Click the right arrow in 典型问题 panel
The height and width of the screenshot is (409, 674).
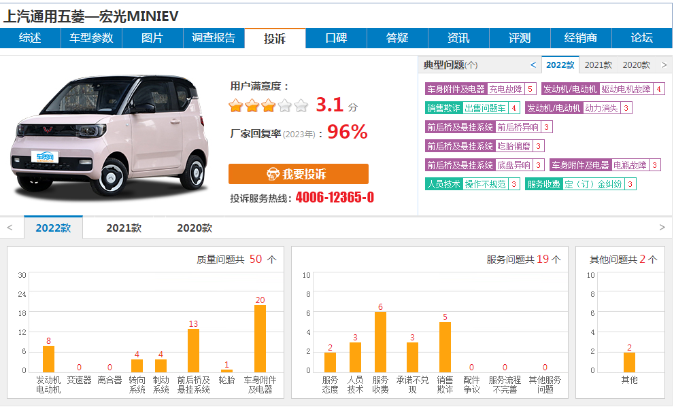664,65
